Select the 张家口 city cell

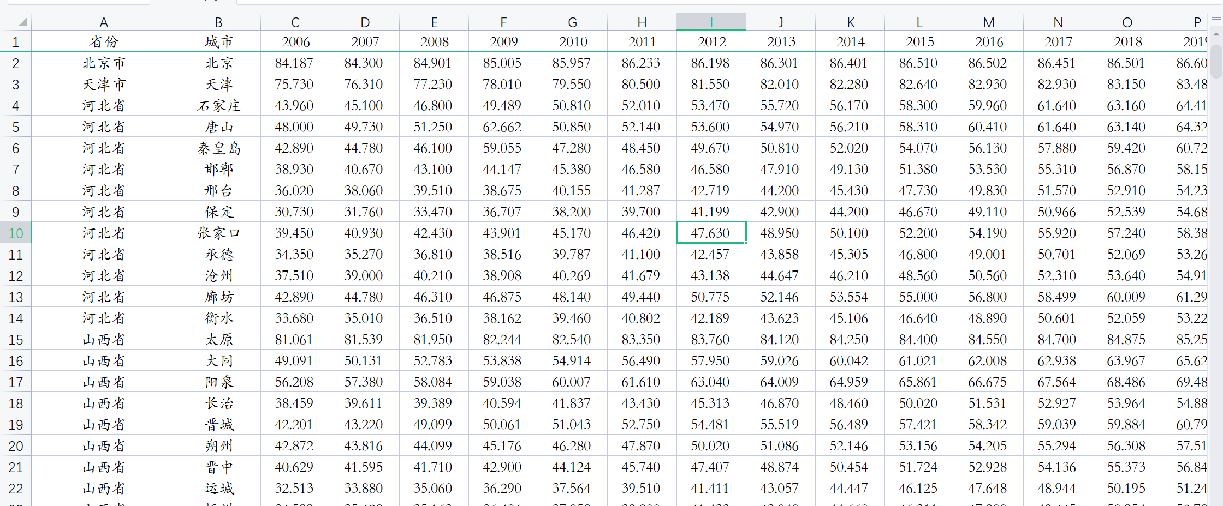218,233
